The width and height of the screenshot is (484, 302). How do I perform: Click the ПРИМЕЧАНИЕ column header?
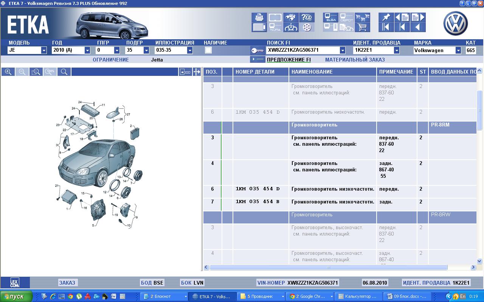point(397,72)
